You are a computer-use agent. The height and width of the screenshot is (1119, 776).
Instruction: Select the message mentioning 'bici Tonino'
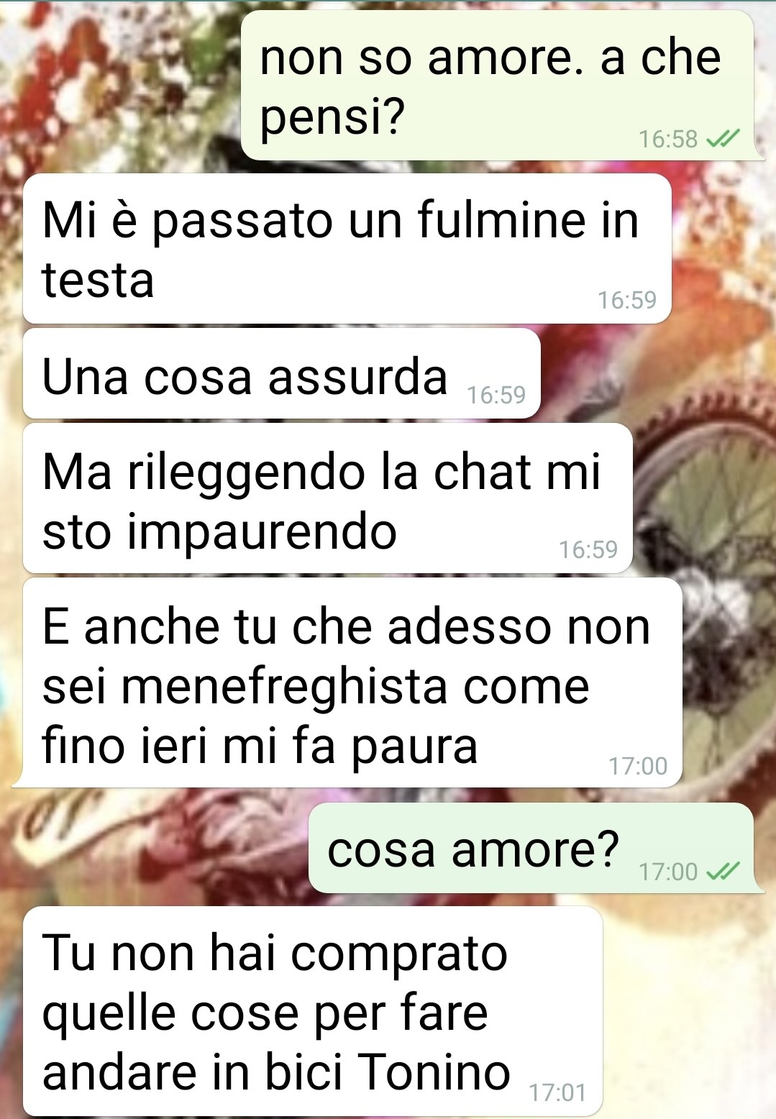click(x=313, y=1011)
